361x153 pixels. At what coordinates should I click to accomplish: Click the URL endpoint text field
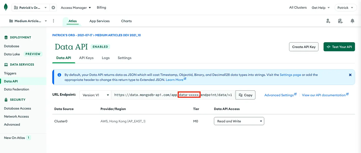(x=173, y=95)
